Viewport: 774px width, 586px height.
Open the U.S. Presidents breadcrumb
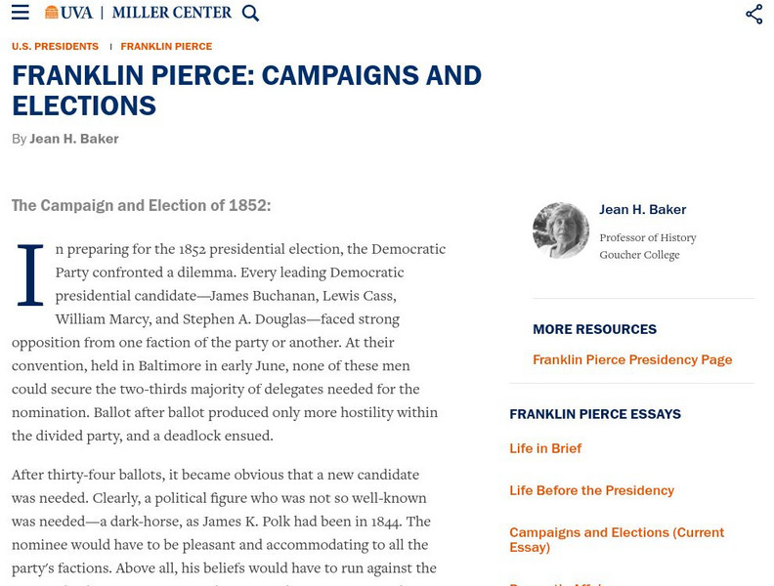point(55,47)
